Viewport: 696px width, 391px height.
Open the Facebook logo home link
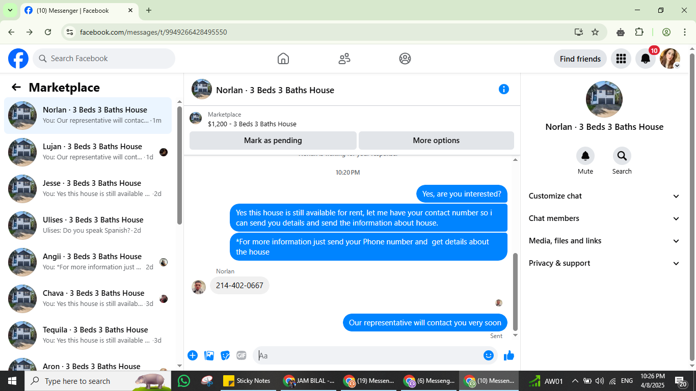point(18,59)
